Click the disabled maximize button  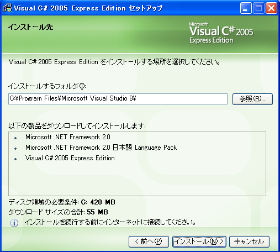coord(258,8)
